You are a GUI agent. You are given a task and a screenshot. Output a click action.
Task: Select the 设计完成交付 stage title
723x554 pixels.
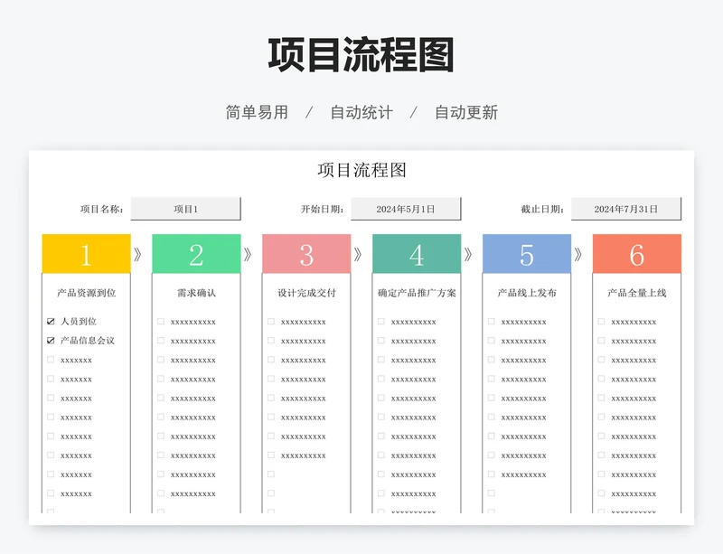[x=306, y=293]
